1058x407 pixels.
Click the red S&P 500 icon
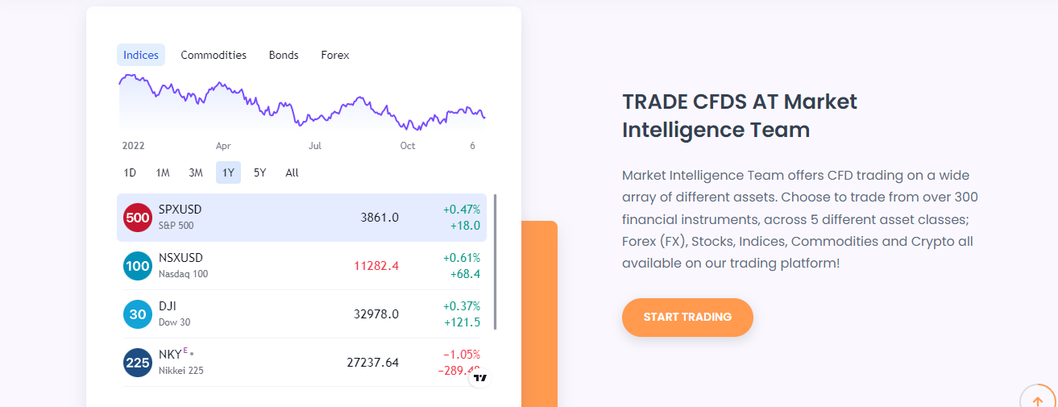pyautogui.click(x=138, y=218)
